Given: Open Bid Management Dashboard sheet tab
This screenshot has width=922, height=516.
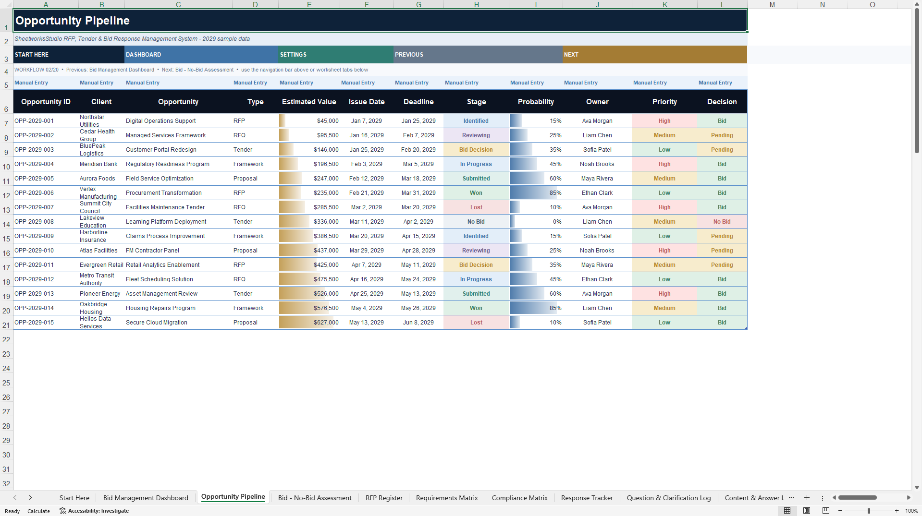Looking at the screenshot, I should (x=146, y=498).
